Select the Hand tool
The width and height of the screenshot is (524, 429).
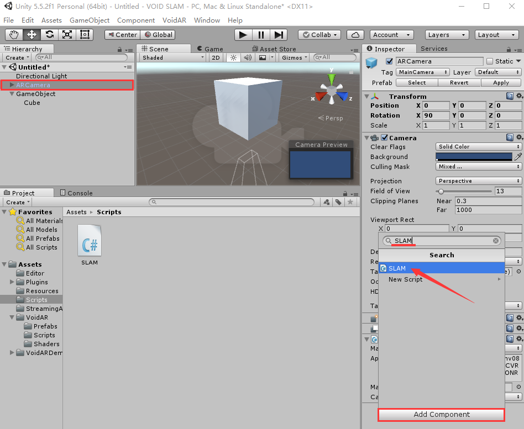(14, 35)
